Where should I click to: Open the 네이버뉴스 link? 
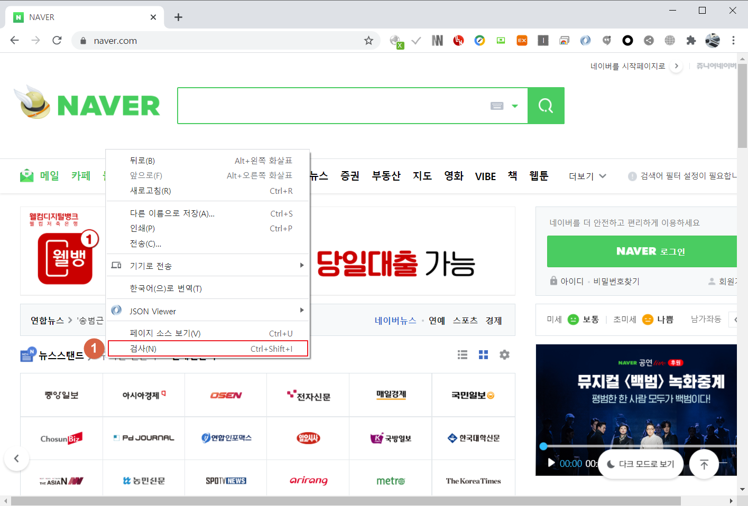pos(395,321)
